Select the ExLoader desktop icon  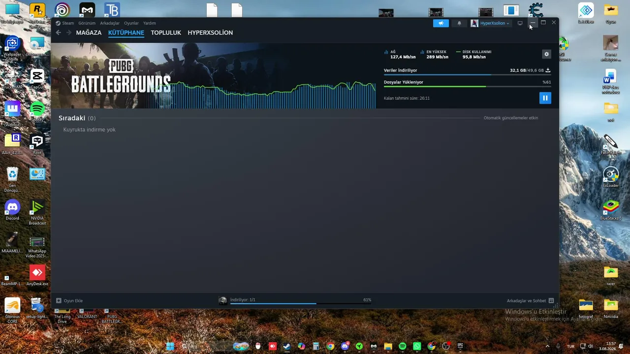[611, 177]
